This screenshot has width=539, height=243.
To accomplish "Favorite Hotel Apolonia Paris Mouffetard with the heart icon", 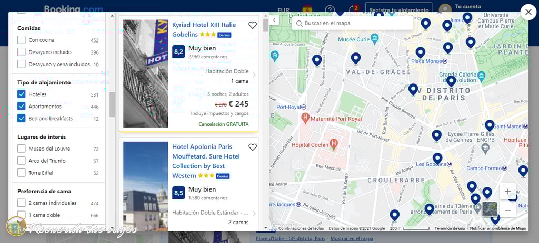I will pyautogui.click(x=253, y=147).
